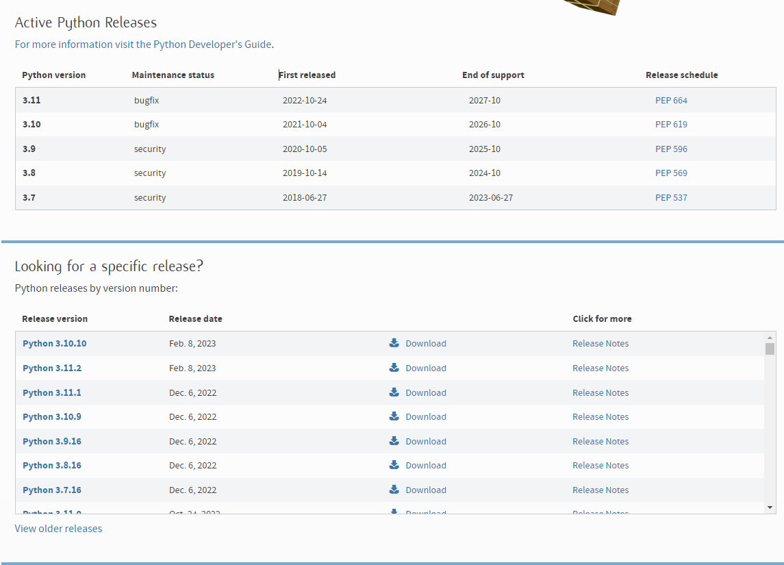Open View older releases link
The height and width of the screenshot is (565, 784).
pos(58,529)
